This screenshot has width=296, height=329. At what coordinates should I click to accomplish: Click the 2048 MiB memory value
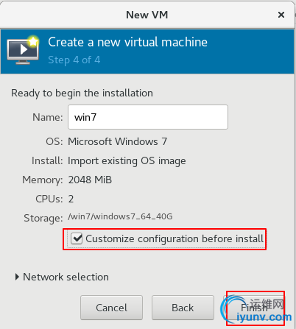point(90,180)
